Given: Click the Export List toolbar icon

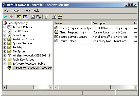Looking at the screenshot, I should pos(39,17).
